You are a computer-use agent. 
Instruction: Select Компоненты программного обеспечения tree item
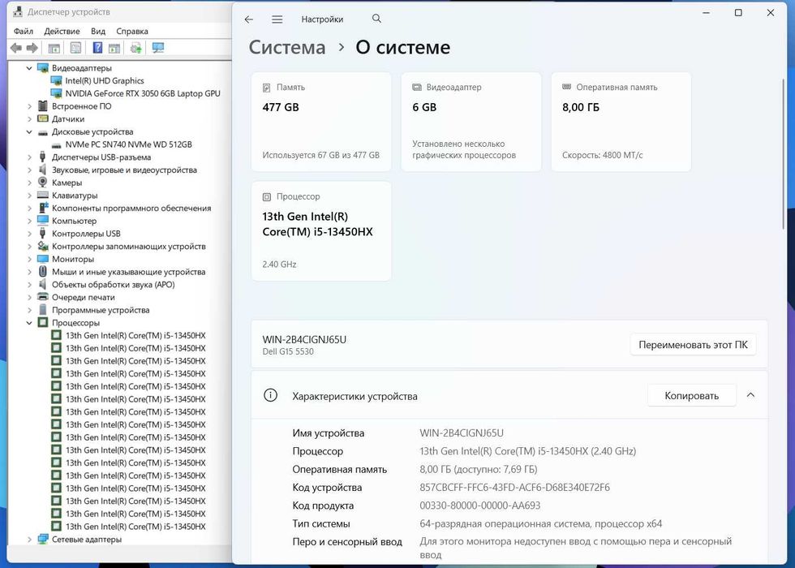[131, 208]
